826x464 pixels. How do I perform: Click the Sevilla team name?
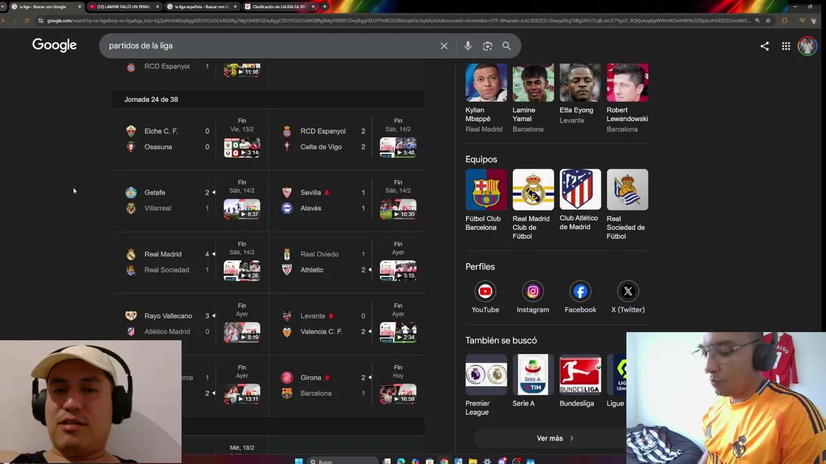click(310, 193)
